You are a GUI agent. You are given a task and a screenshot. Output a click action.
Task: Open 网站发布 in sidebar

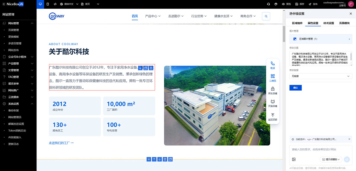[x=13, y=50]
